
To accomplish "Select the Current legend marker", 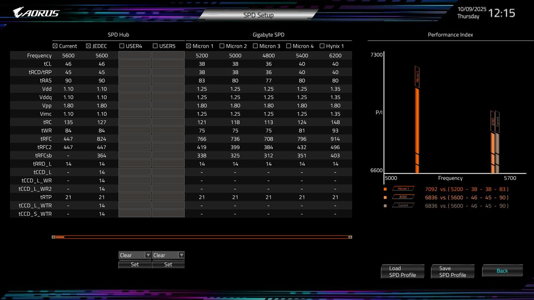I will tap(403, 205).
